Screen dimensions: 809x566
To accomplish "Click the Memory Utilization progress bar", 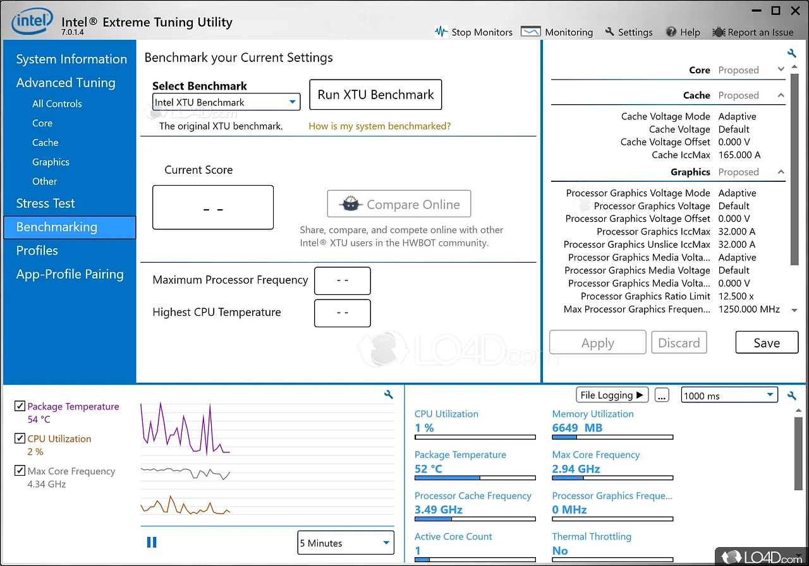I will pos(612,437).
